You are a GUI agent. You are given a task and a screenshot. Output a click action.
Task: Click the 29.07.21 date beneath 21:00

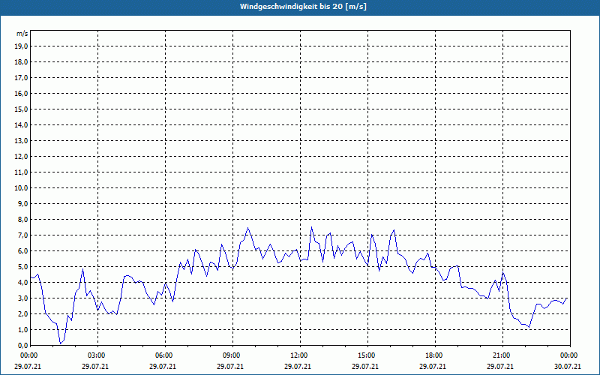[500, 367]
